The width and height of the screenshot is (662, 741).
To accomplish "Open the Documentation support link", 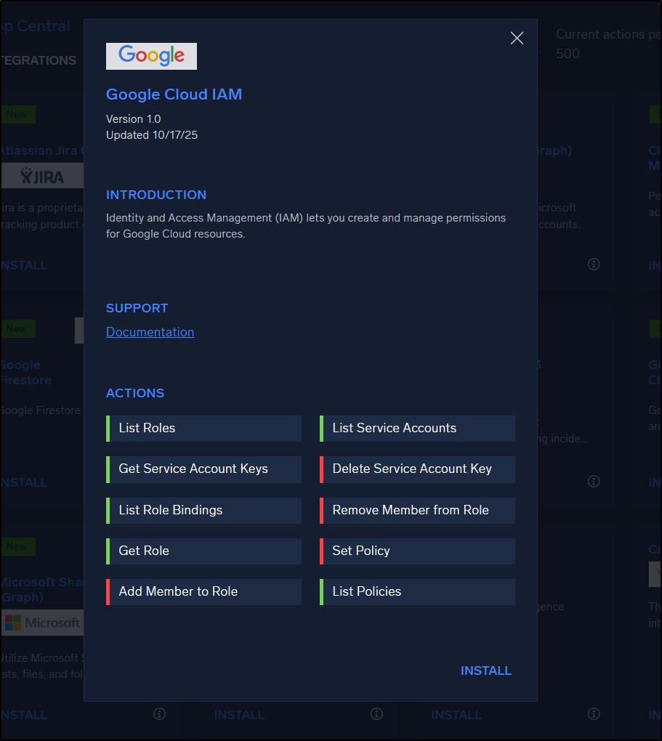I will tap(150, 332).
